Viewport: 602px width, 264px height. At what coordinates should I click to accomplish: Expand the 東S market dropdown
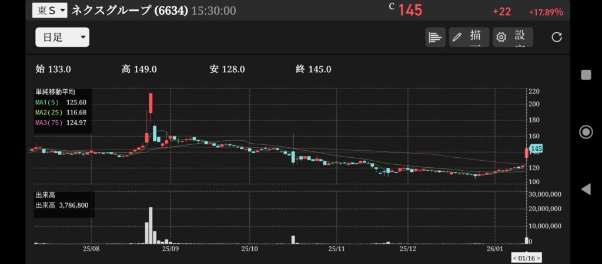(x=49, y=10)
